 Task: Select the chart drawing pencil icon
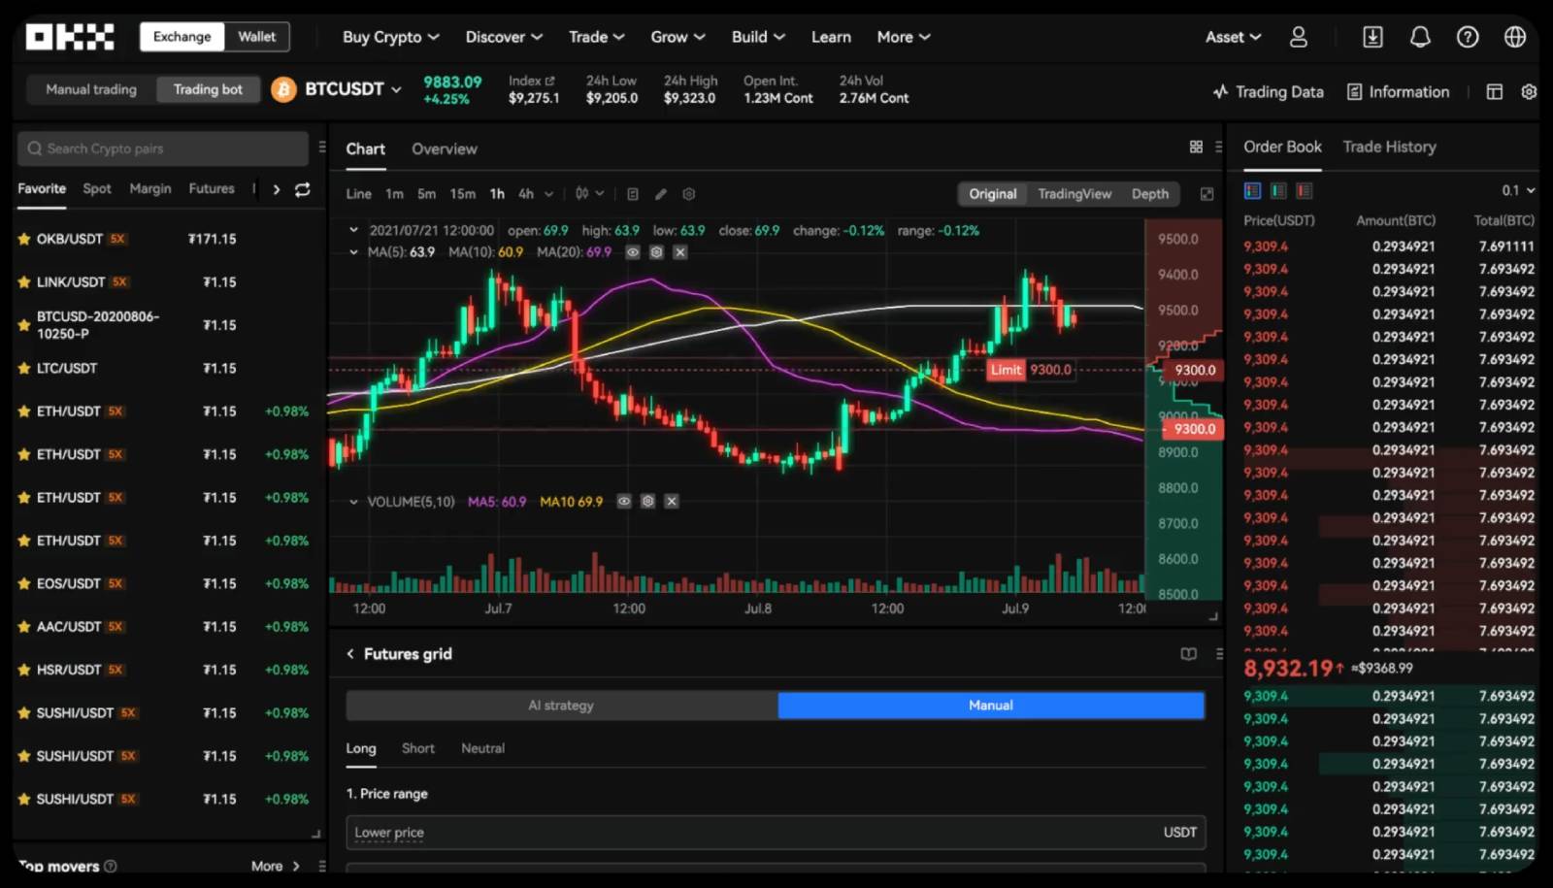point(661,194)
